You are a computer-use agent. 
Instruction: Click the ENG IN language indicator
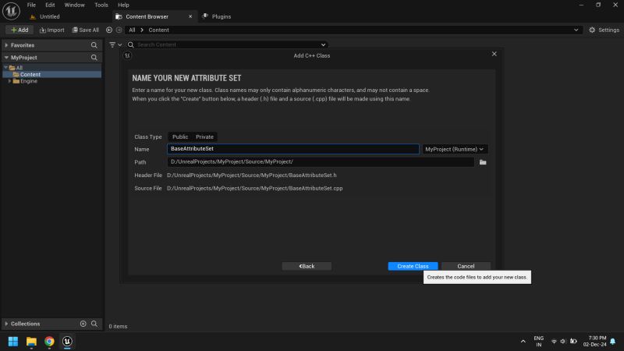(538, 342)
